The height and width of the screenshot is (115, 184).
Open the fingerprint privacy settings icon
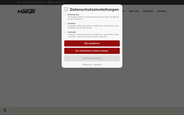pyautogui.click(x=5, y=110)
